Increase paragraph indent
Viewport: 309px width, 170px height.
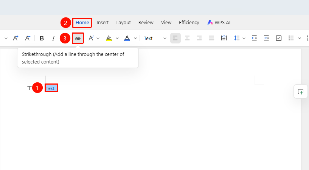[x=266, y=38]
